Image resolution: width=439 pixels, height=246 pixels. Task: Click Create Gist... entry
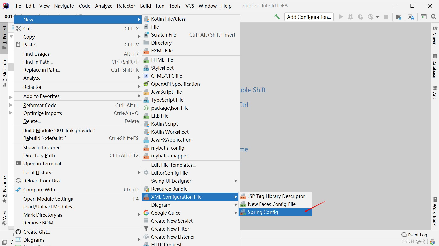click(78, 232)
